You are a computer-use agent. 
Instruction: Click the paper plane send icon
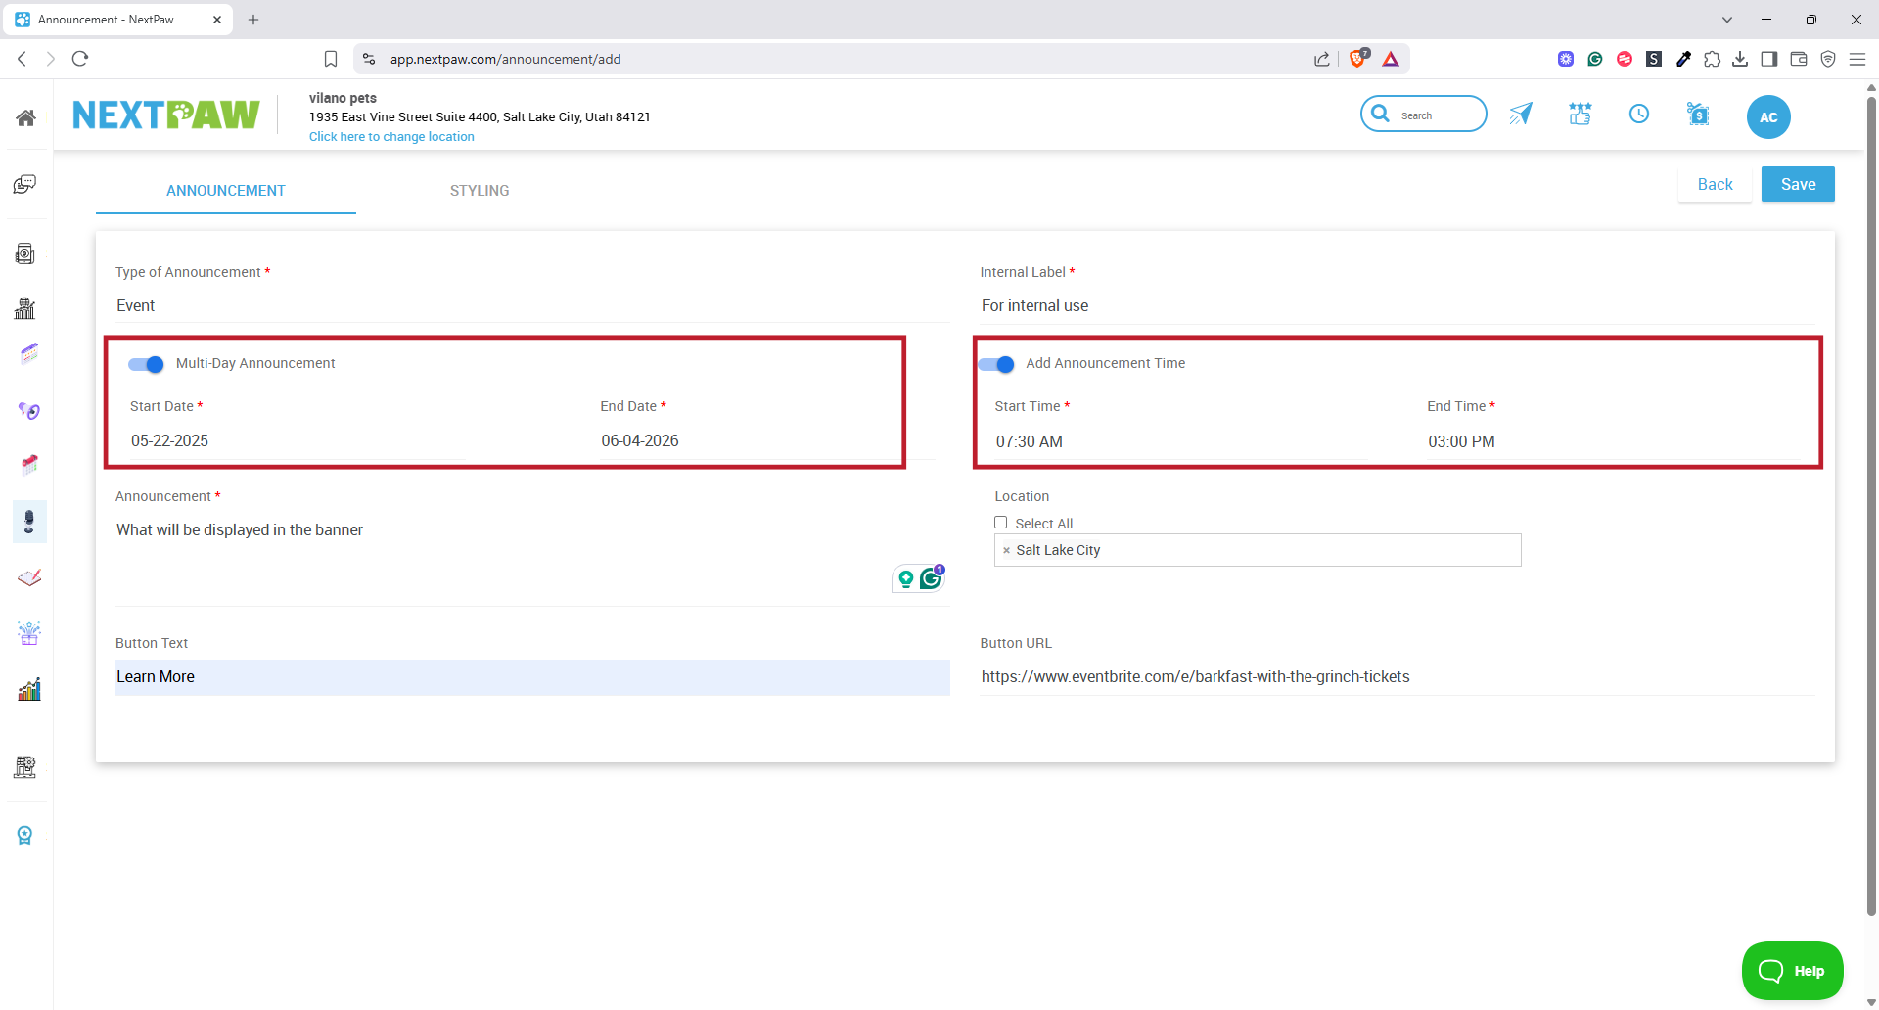tap(1520, 115)
